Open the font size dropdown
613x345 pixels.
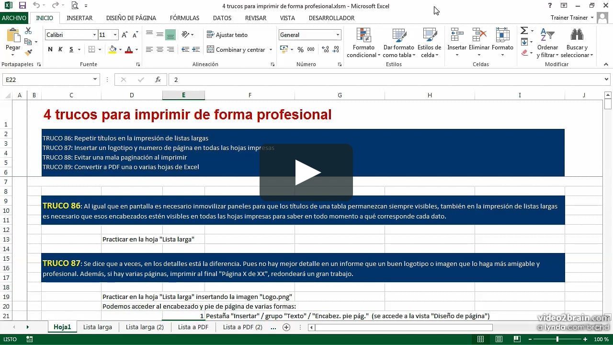point(115,35)
